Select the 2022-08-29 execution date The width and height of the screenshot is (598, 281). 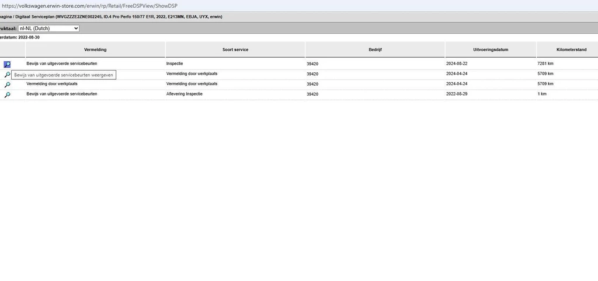pos(457,94)
